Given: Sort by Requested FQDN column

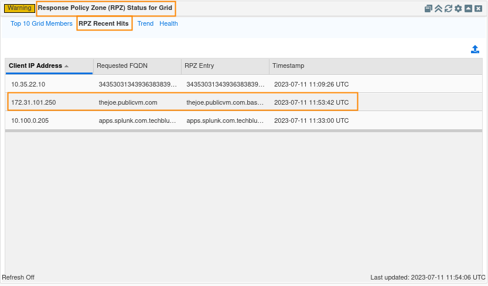Looking at the screenshot, I should click(137, 66).
